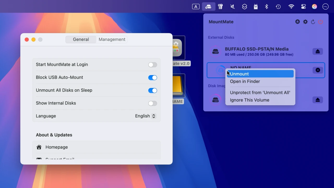Image resolution: width=334 pixels, height=188 pixels.
Task: Eject the BUFFALO SSD-PSTA/N Media disk
Action: pyautogui.click(x=318, y=51)
